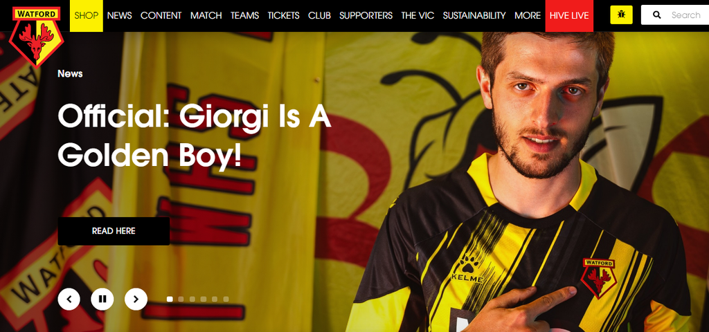
Task: Pause the hero carousel autoplay
Action: 102,299
